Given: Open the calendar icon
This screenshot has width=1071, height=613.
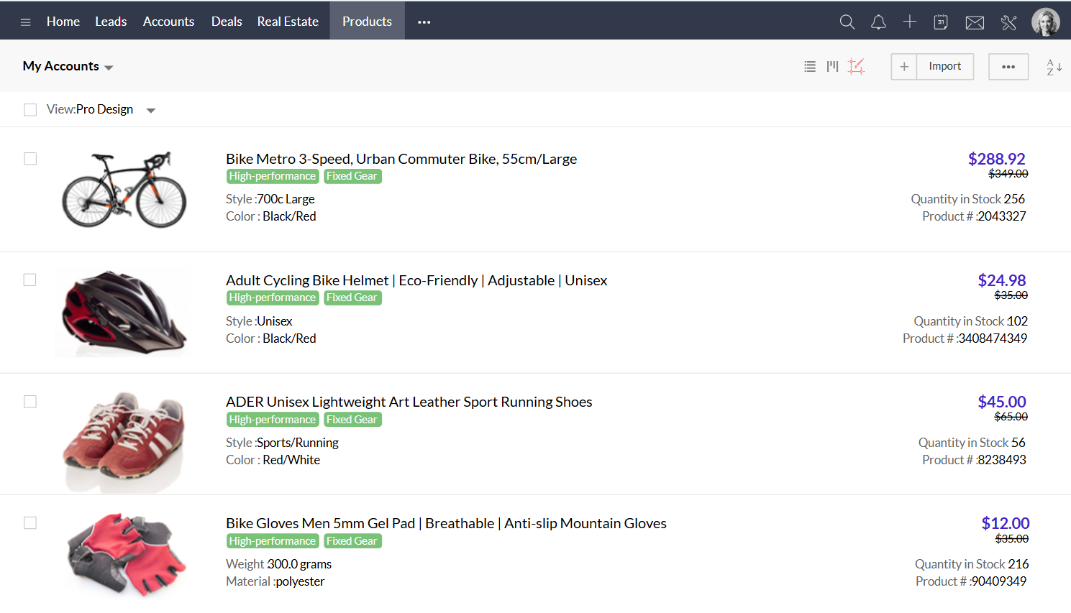Looking at the screenshot, I should pyautogui.click(x=940, y=22).
